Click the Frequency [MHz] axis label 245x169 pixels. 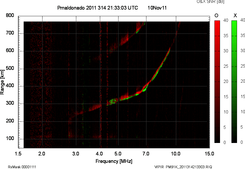tap(114, 161)
